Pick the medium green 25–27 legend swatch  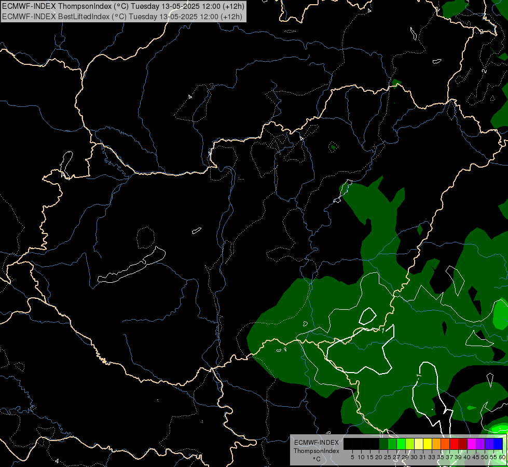[x=392, y=444]
